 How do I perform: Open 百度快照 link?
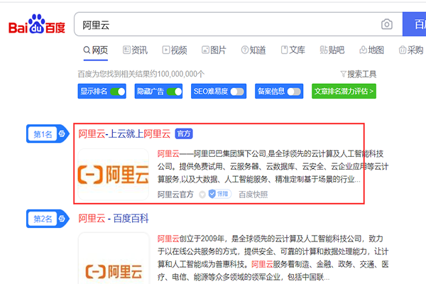[253, 195]
